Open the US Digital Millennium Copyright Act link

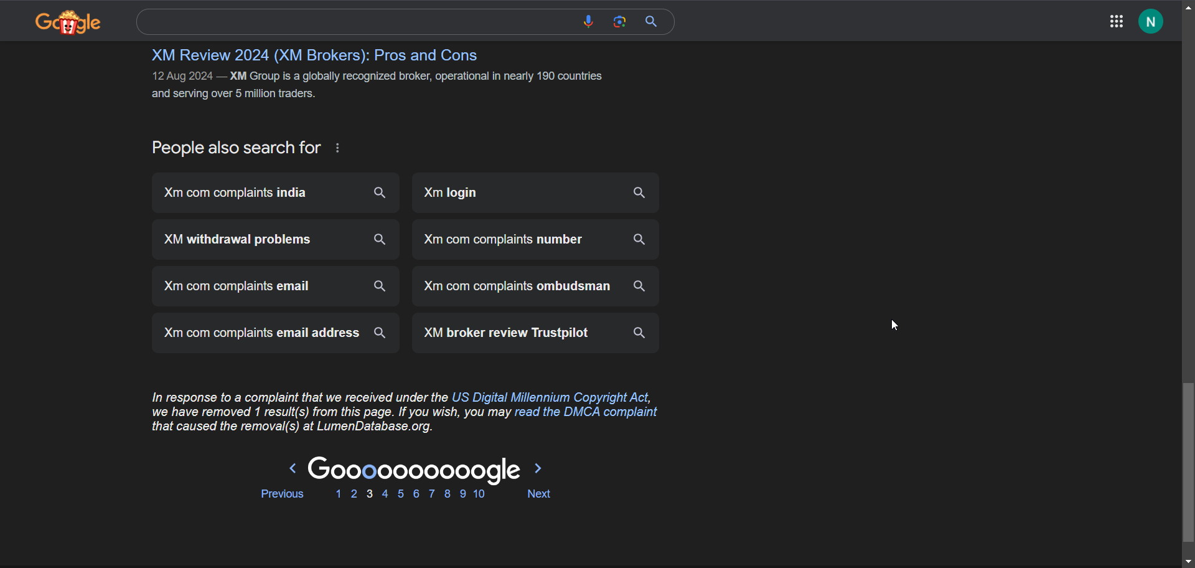coord(550,397)
